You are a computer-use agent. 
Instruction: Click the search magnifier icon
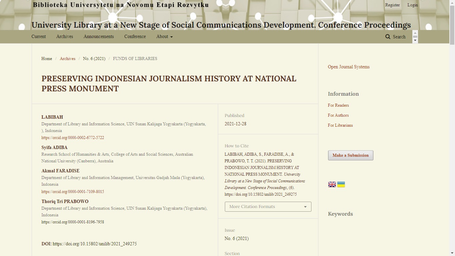pyautogui.click(x=388, y=37)
